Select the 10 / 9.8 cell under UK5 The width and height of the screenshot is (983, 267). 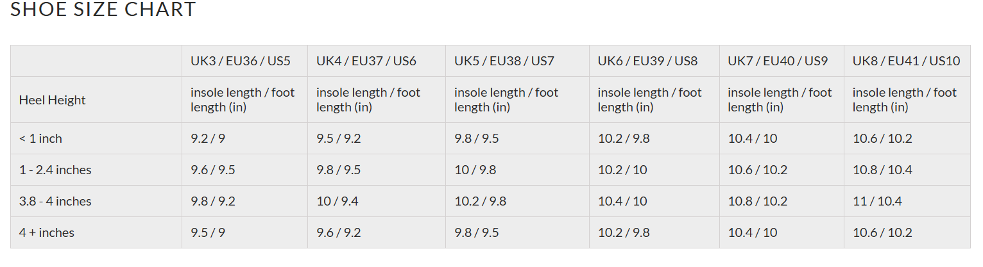click(x=475, y=170)
